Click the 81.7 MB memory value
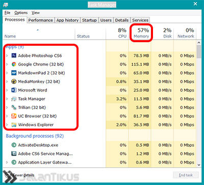Screen dimensions: 204x185 tap(141, 116)
